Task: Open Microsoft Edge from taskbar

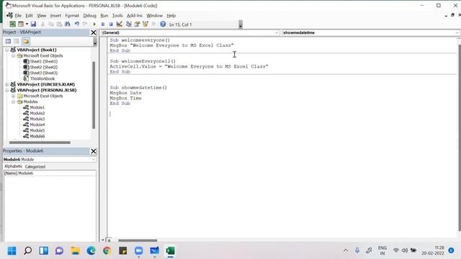Action: click(x=91, y=251)
